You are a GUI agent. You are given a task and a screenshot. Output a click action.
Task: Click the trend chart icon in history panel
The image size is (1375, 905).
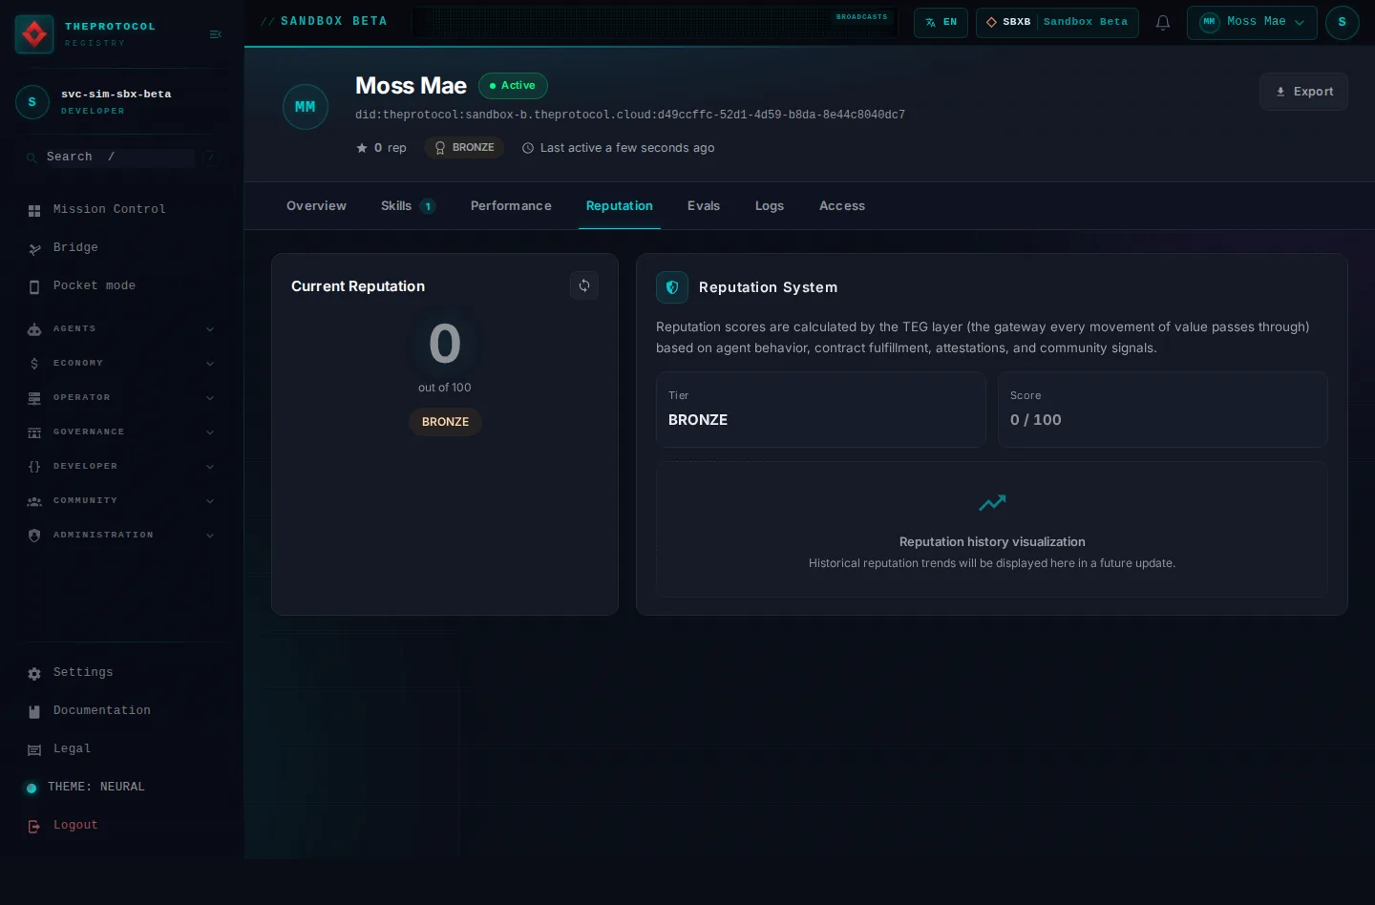click(992, 503)
